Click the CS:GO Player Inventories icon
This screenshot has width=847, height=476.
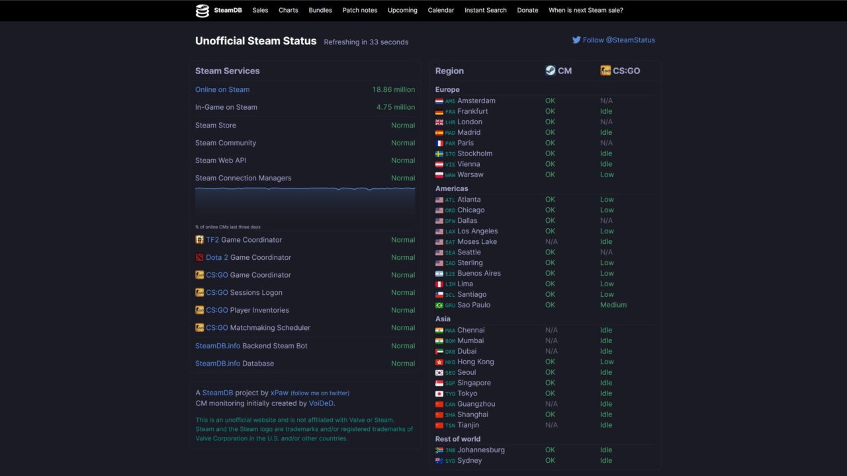[x=200, y=310]
